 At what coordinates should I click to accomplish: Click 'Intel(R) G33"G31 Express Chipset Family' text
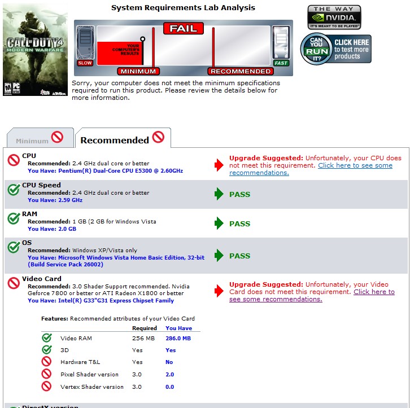[116, 301]
